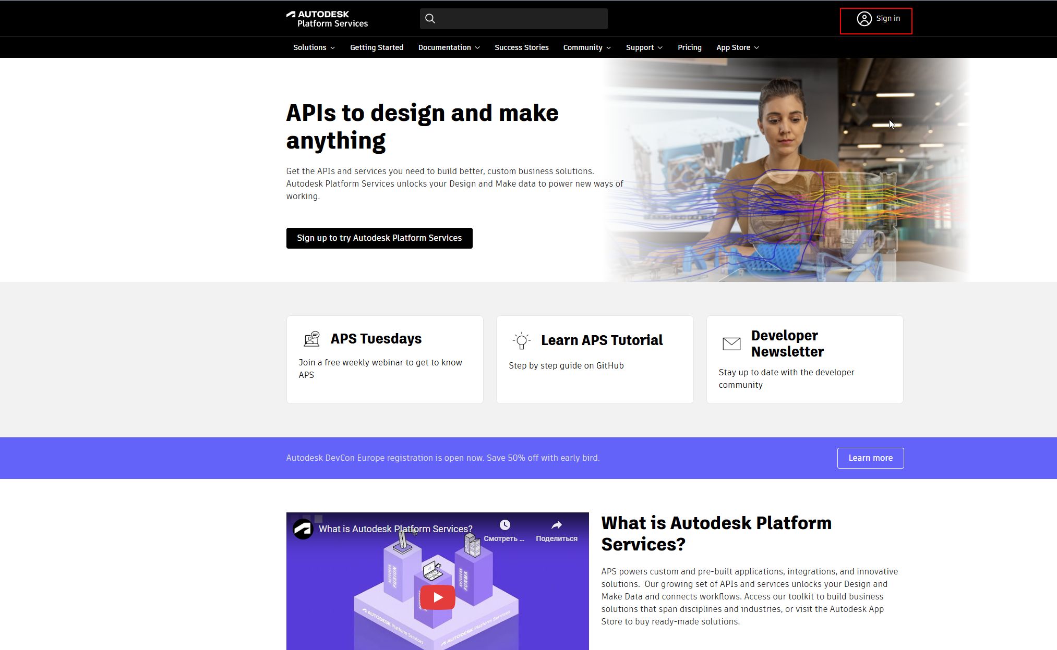
Task: Expand the Documentation dropdown menu
Action: (449, 47)
